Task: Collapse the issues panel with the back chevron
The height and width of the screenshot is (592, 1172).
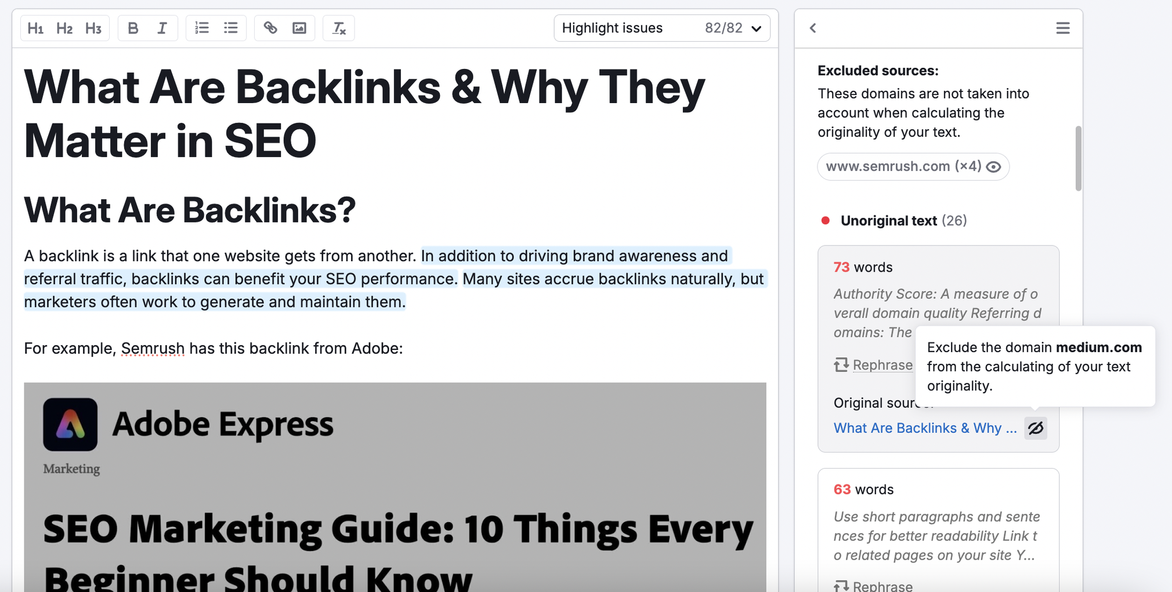Action: pos(813,27)
